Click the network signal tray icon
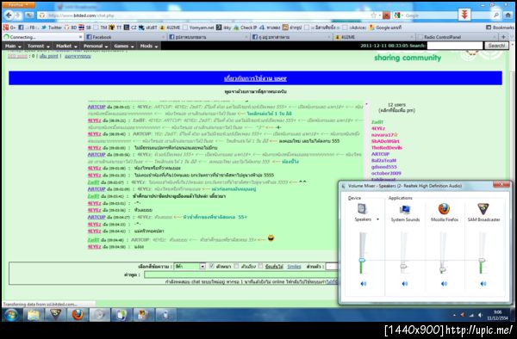517x339 pixels. [x=471, y=315]
